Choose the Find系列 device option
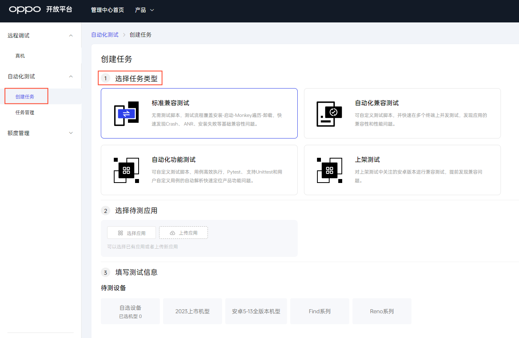Image resolution: width=519 pixels, height=338 pixels. coord(319,311)
